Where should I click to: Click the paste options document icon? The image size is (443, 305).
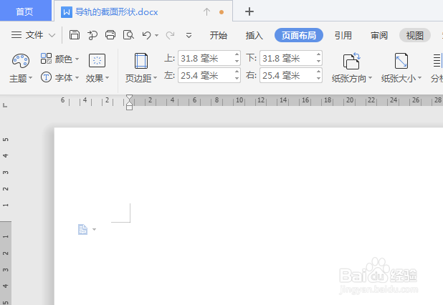pos(82,229)
